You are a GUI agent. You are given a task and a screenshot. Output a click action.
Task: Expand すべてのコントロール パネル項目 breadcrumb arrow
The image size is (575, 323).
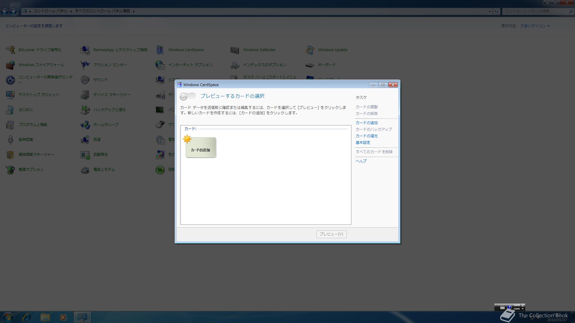(x=134, y=11)
